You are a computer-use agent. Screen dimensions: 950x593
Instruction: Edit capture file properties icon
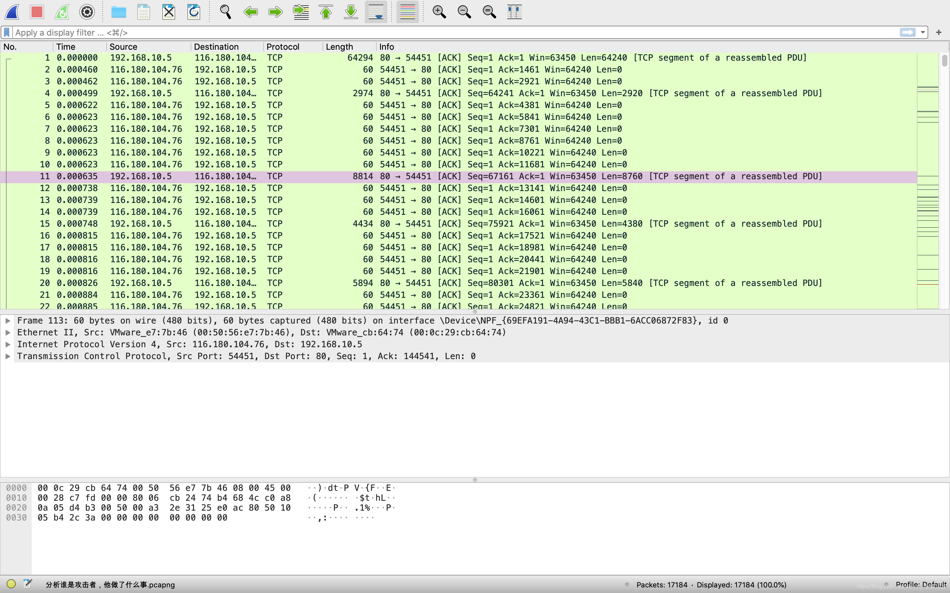(27, 584)
